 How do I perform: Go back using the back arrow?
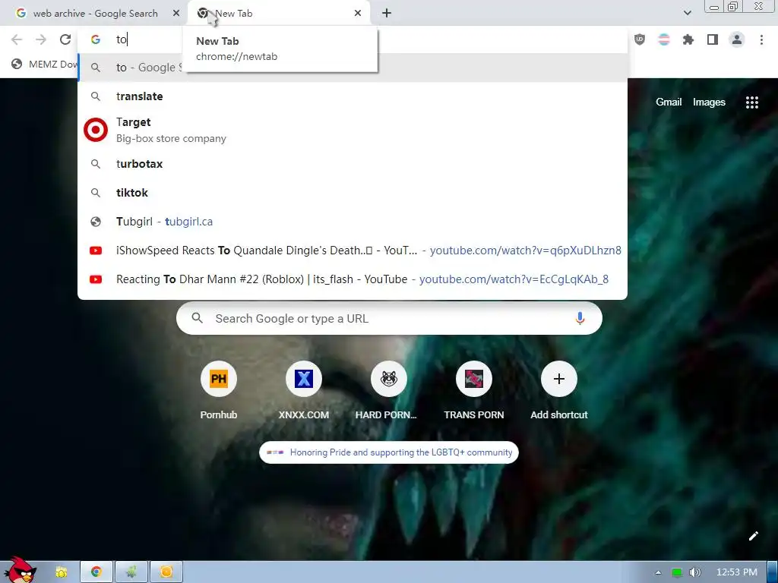pyautogui.click(x=17, y=39)
